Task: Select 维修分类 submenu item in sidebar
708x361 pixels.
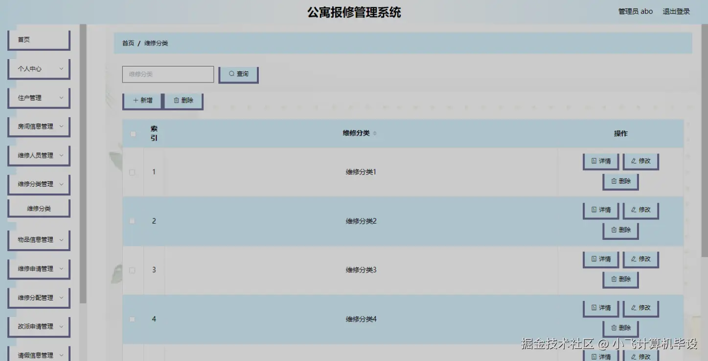Action: point(39,209)
